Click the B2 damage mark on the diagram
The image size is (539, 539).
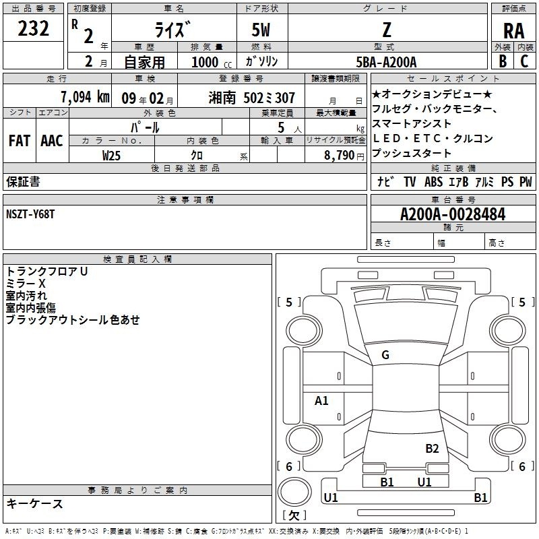[432, 449]
